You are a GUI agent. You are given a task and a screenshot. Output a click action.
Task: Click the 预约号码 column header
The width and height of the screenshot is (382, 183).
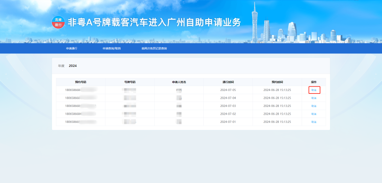coord(81,82)
